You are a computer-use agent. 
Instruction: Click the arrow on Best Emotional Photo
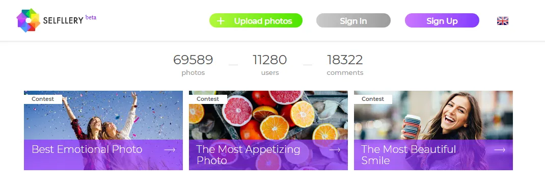tap(170, 150)
